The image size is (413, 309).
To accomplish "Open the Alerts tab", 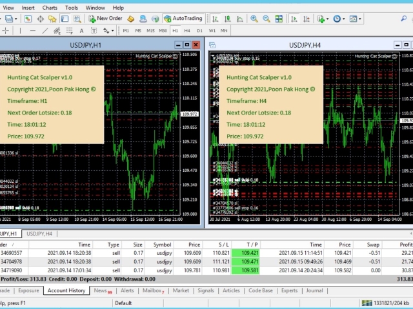I will (x=127, y=290).
